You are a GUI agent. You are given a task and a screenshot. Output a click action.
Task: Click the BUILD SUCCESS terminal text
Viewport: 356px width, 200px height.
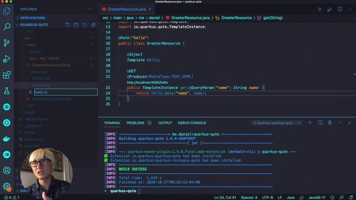pyautogui.click(x=132, y=169)
